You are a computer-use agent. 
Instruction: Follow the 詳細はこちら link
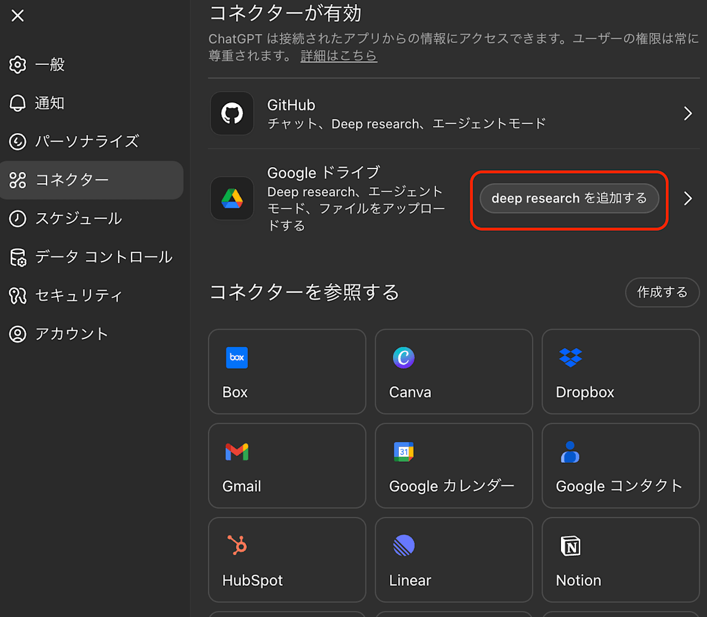click(339, 56)
